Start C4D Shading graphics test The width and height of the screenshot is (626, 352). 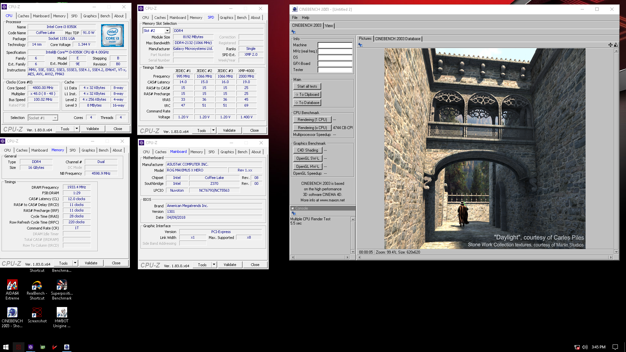tap(308, 150)
